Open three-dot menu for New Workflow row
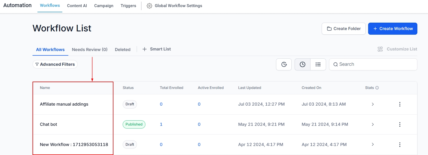Screen dimensions: 428x155 [400, 145]
